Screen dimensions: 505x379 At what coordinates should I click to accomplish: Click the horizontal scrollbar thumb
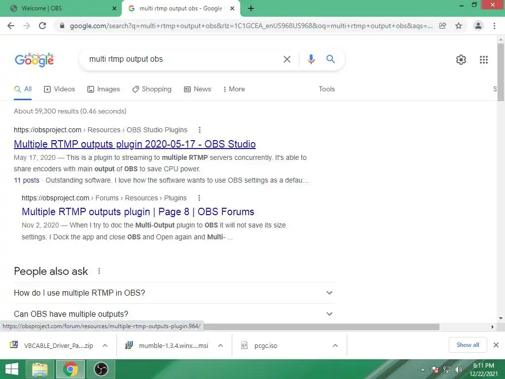pos(322,327)
